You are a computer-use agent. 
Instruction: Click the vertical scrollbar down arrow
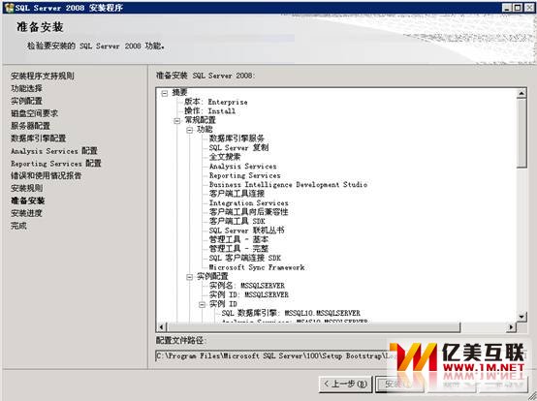[x=521, y=317]
